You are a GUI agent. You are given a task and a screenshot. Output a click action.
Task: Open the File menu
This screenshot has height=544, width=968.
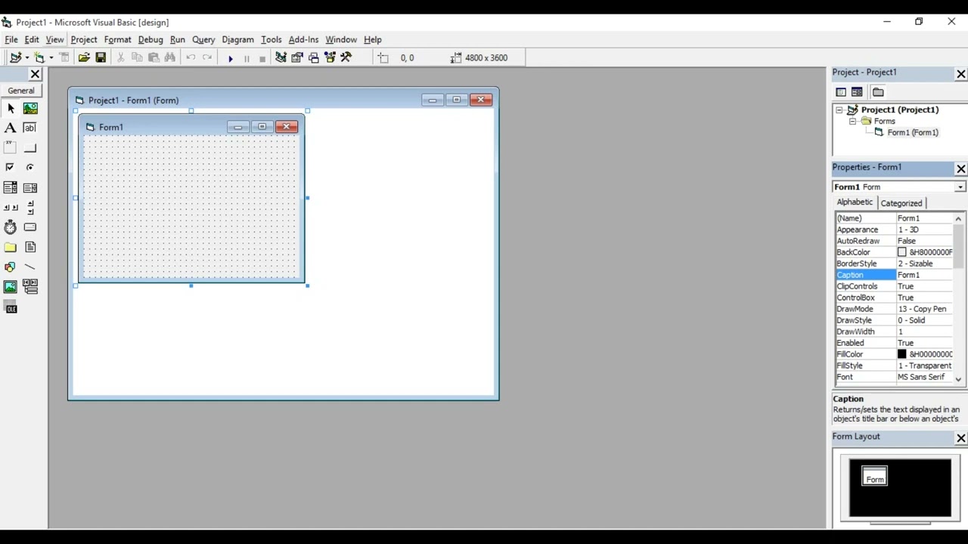point(11,39)
